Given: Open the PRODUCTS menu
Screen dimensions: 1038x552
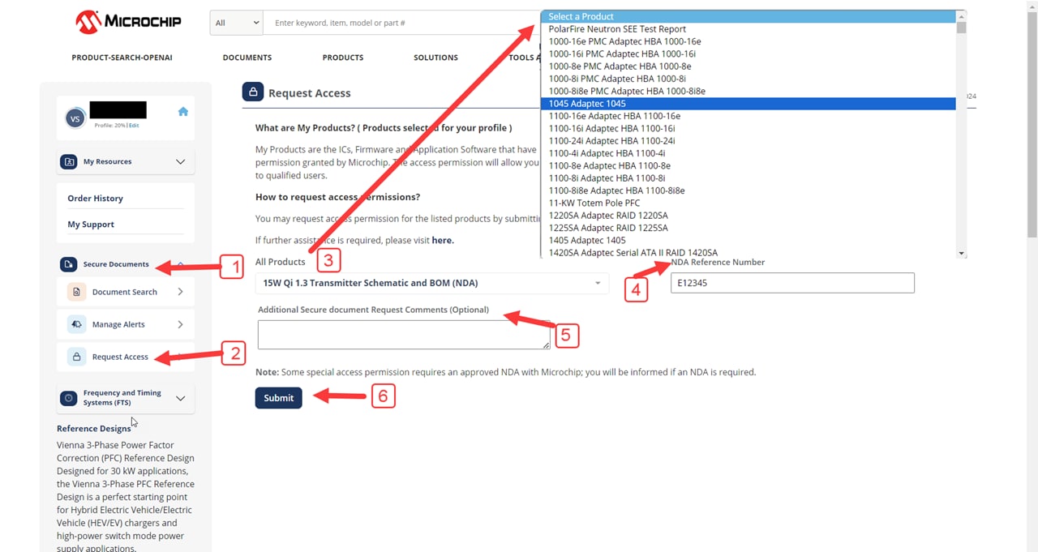Looking at the screenshot, I should [x=342, y=57].
